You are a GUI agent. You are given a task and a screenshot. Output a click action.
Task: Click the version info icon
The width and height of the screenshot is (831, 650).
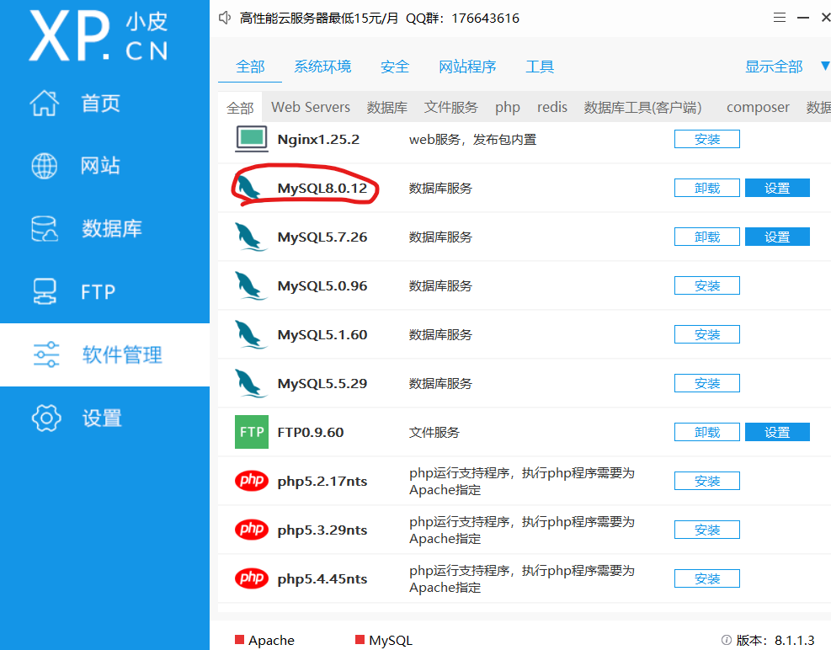[726, 640]
